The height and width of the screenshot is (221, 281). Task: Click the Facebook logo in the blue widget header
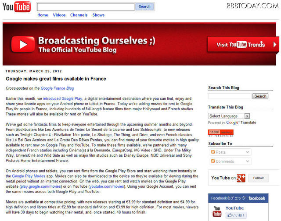point(256,198)
